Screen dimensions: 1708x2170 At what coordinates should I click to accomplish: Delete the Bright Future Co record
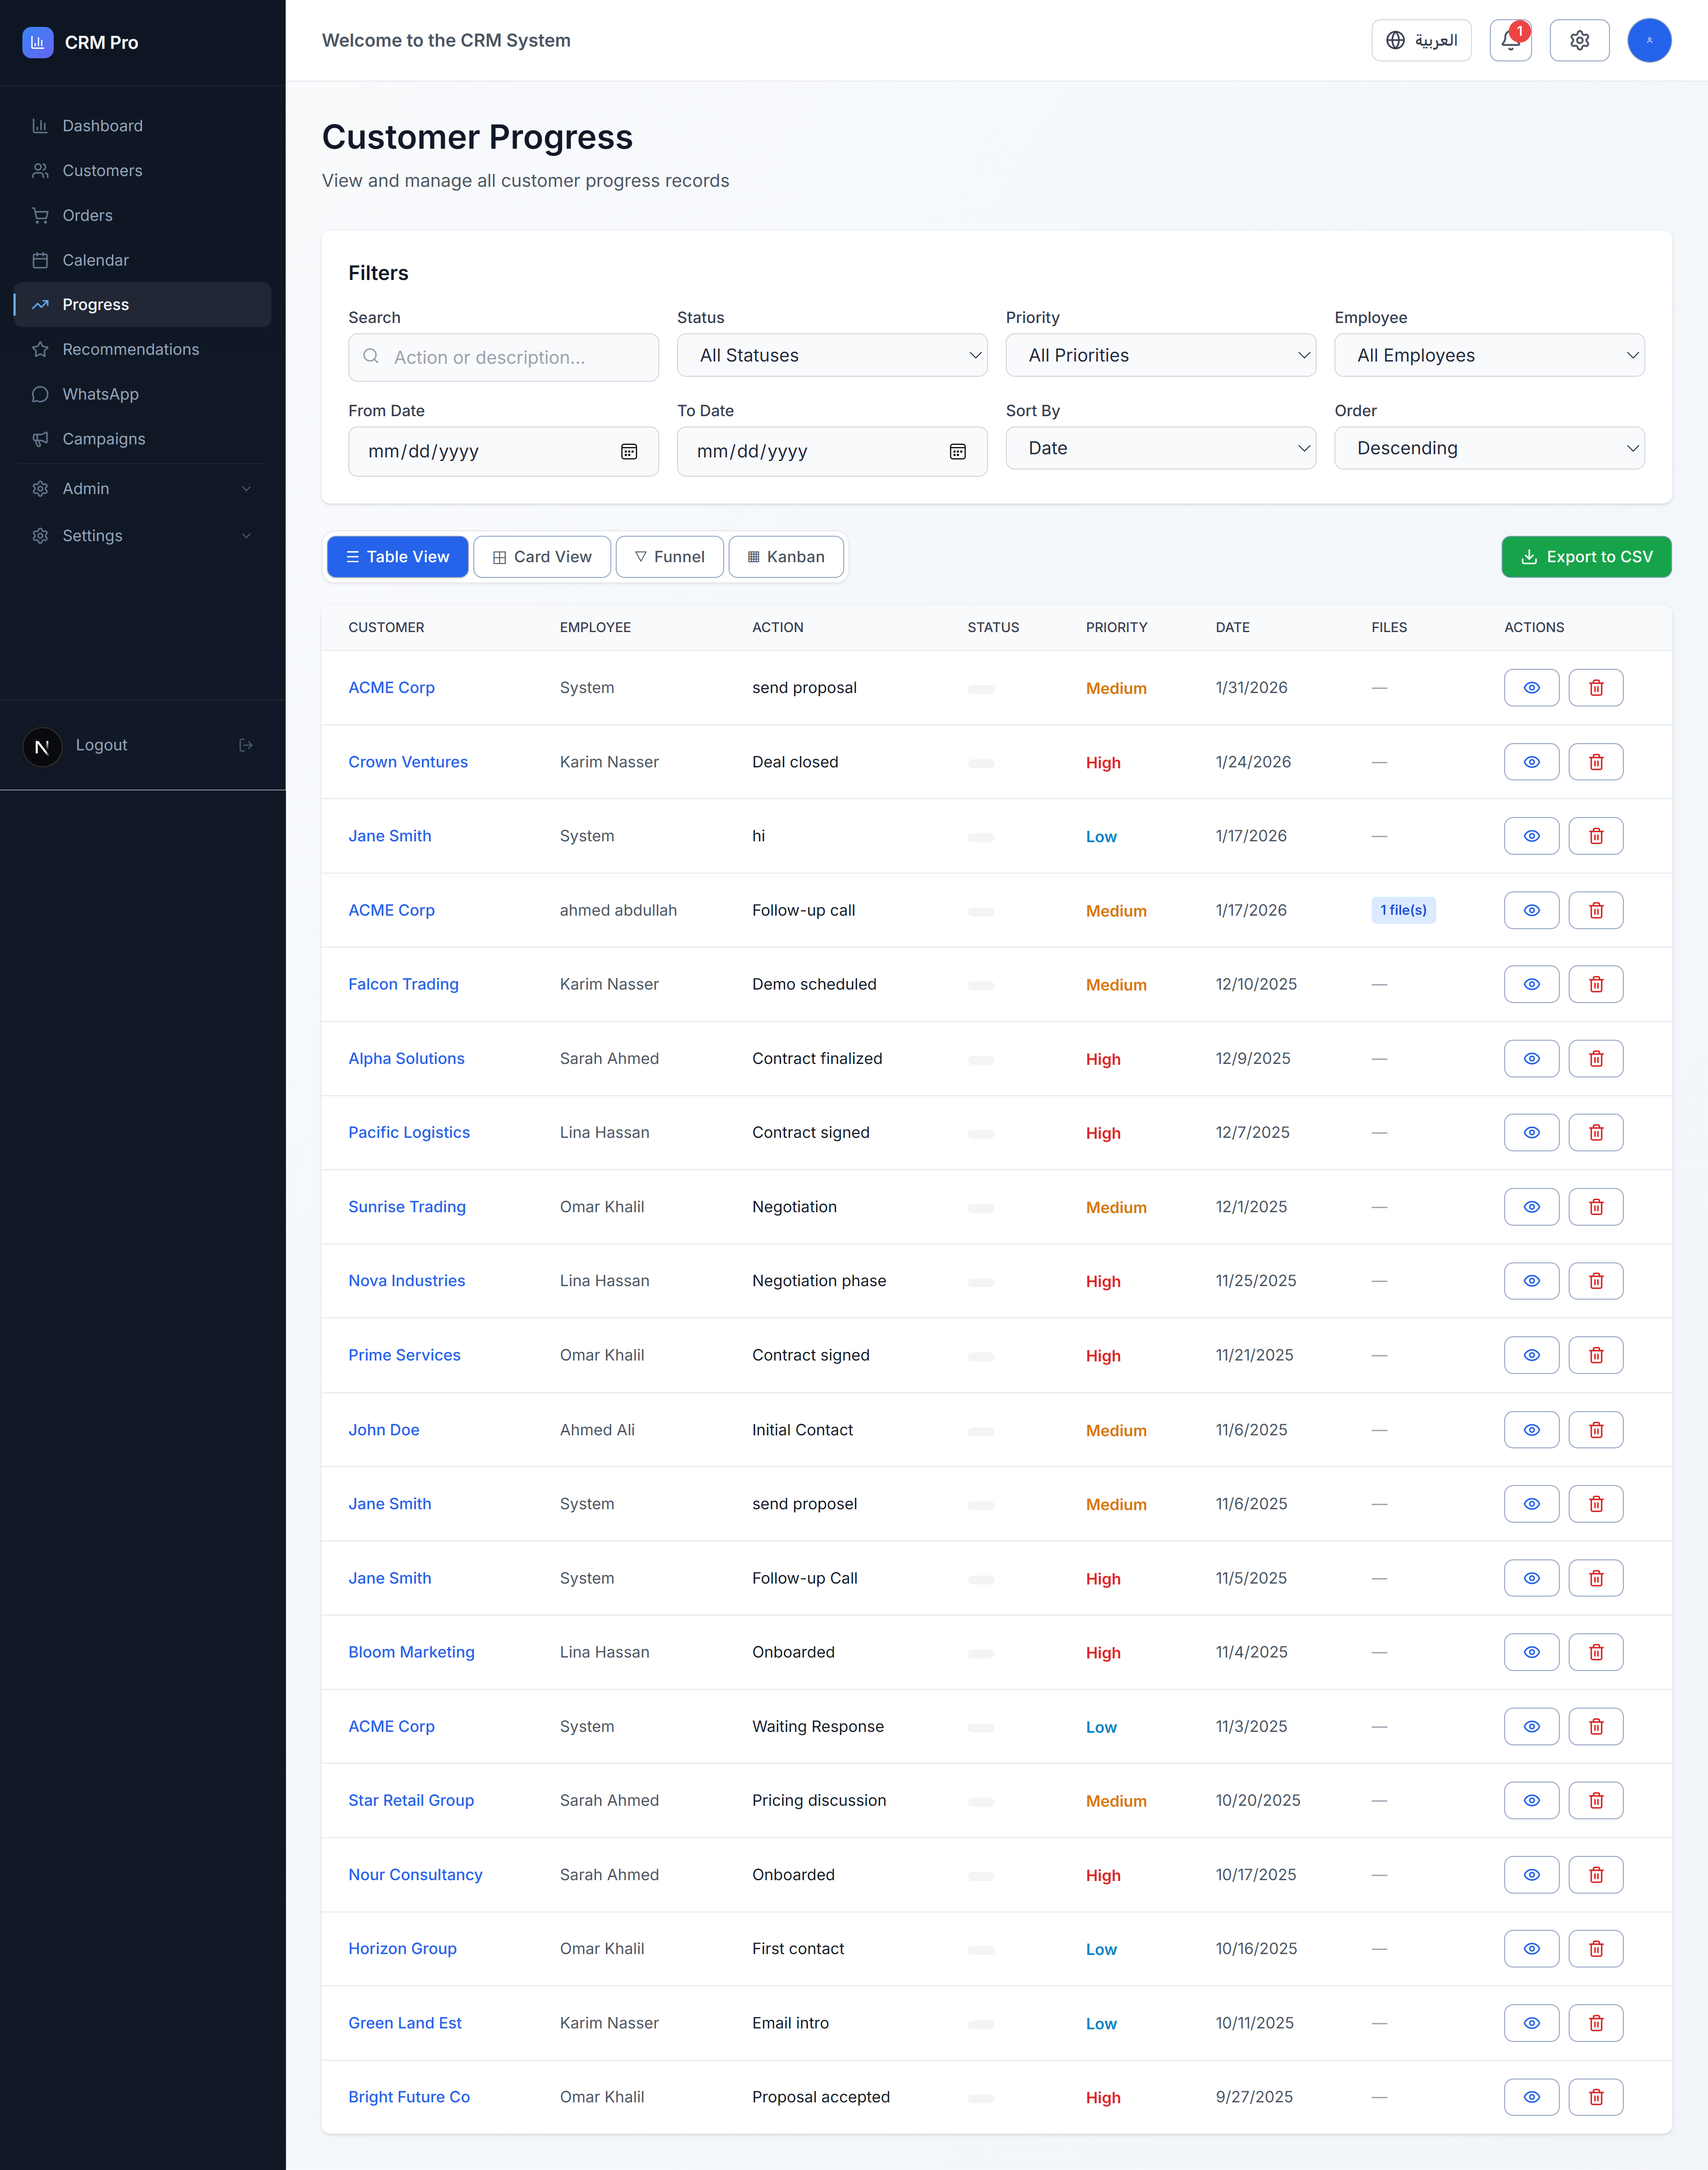[x=1596, y=2097]
